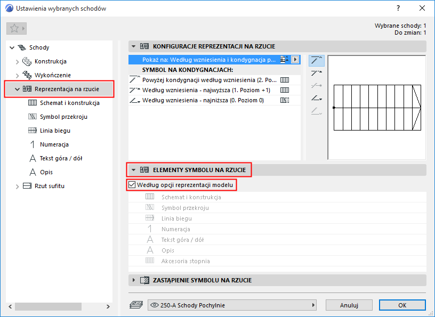This screenshot has height=317, width=435.
Task: Select Rzut sufitu in the tree
Action: tap(50, 186)
